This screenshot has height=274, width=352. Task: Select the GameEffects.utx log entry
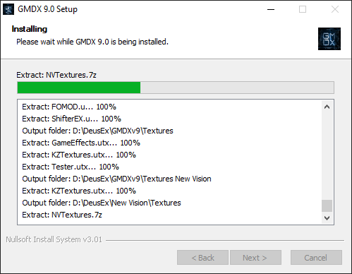(x=81, y=143)
